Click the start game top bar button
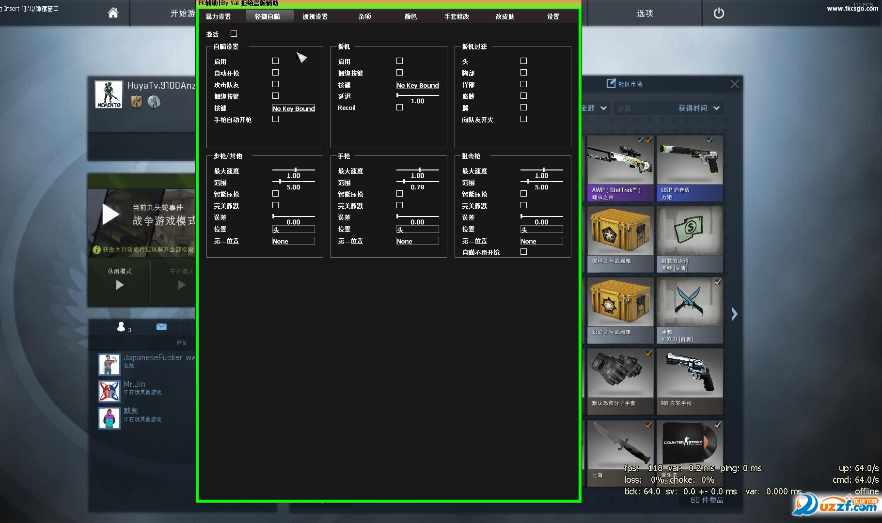 [x=183, y=13]
